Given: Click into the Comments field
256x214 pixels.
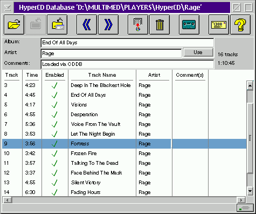Looking at the screenshot, I should tap(127, 64).
